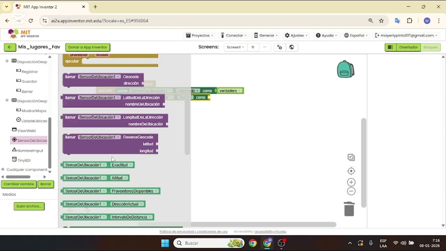Open the browser extensions puzzle icon
Viewport: 446px width, 251px height.
tap(409, 21)
